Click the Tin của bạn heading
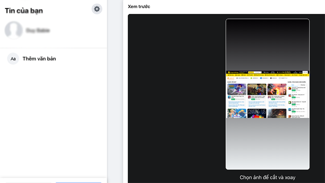This screenshot has height=183, width=325. click(24, 11)
